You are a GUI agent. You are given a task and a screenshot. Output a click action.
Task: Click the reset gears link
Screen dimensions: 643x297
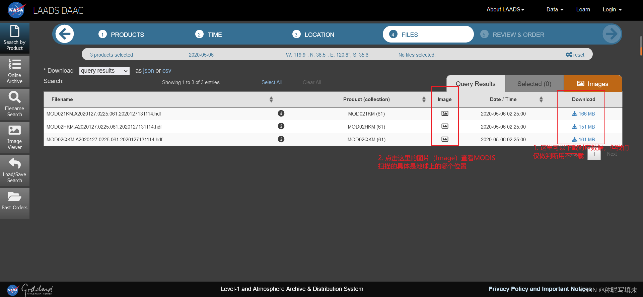click(x=575, y=55)
